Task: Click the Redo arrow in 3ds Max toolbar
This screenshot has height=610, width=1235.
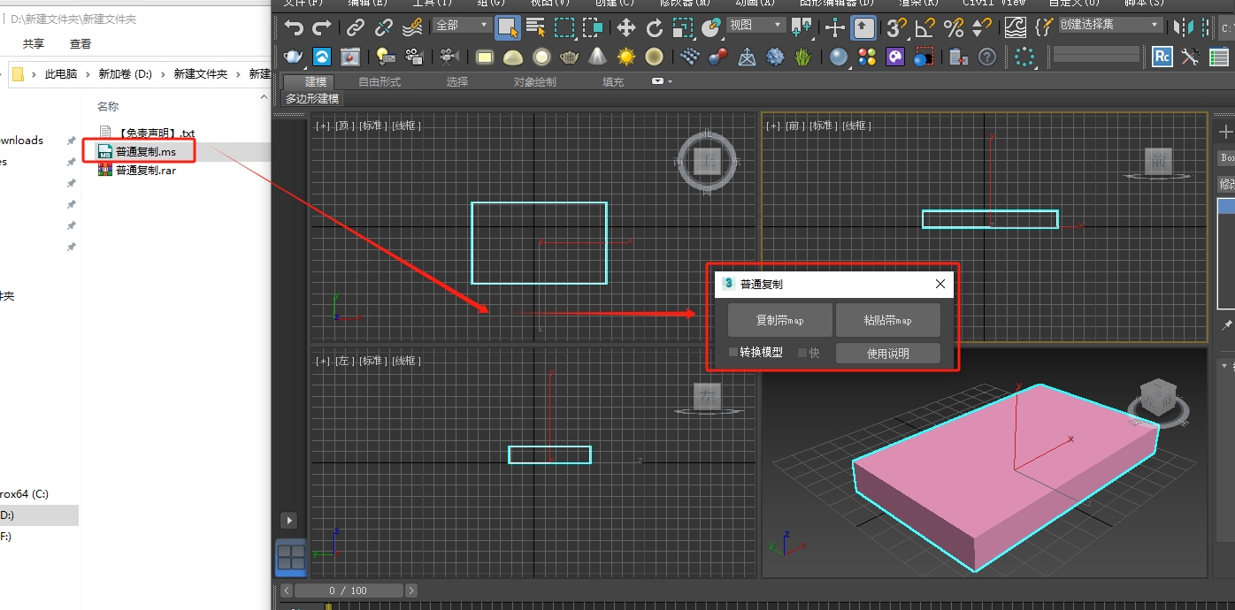Action: pyautogui.click(x=322, y=28)
